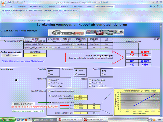Open the quick access toolbar customize arrow
The image size is (163, 122).
point(24,2)
